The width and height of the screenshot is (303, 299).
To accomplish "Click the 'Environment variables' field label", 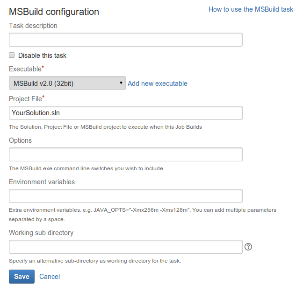I will pyautogui.click(x=42, y=182).
